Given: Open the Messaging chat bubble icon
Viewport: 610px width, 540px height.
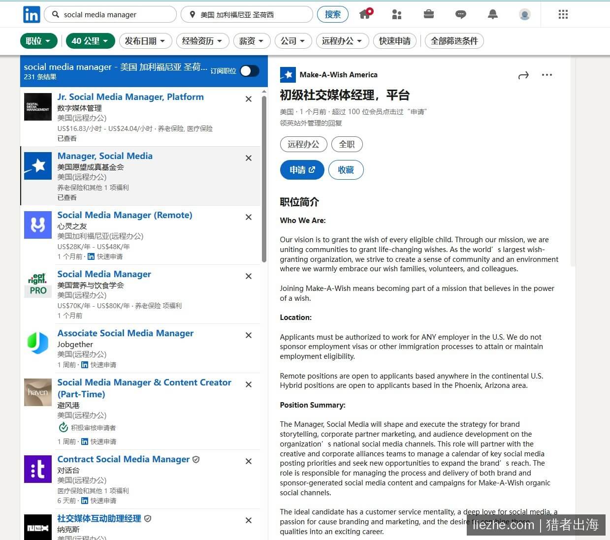Looking at the screenshot, I should click(x=461, y=14).
